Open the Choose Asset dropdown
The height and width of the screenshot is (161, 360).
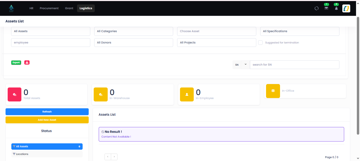click(x=217, y=31)
